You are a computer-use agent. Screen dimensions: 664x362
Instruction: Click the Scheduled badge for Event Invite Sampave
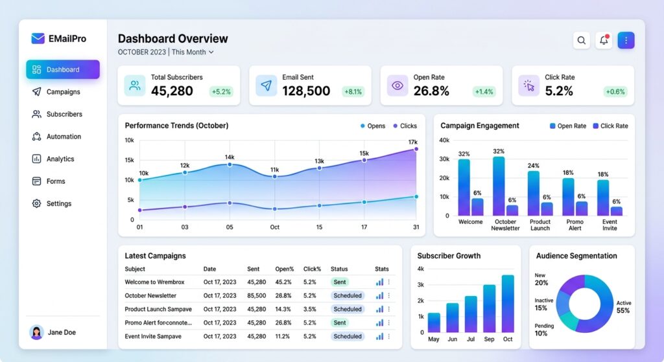tap(348, 336)
